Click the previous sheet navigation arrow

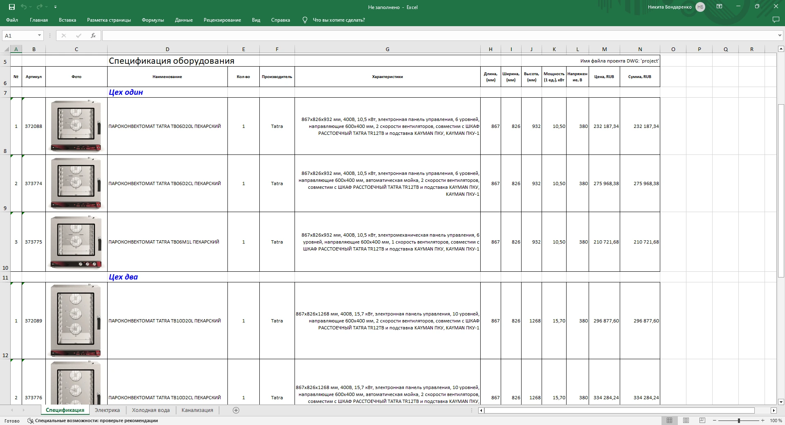12,410
